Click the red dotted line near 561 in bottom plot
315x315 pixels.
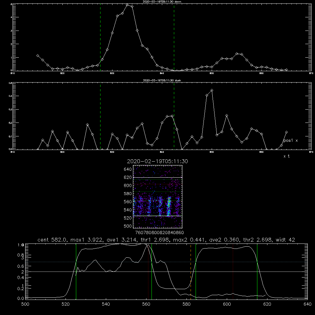148,272
